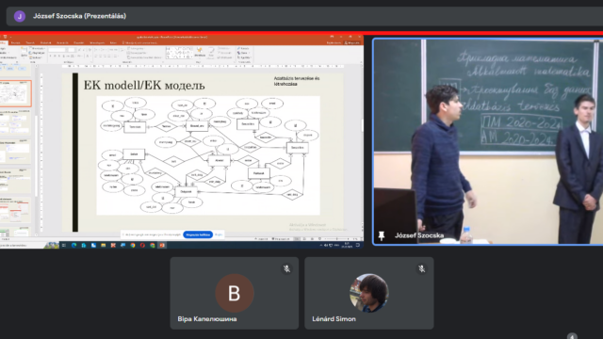Click the hide link beside the blue button

219,234
